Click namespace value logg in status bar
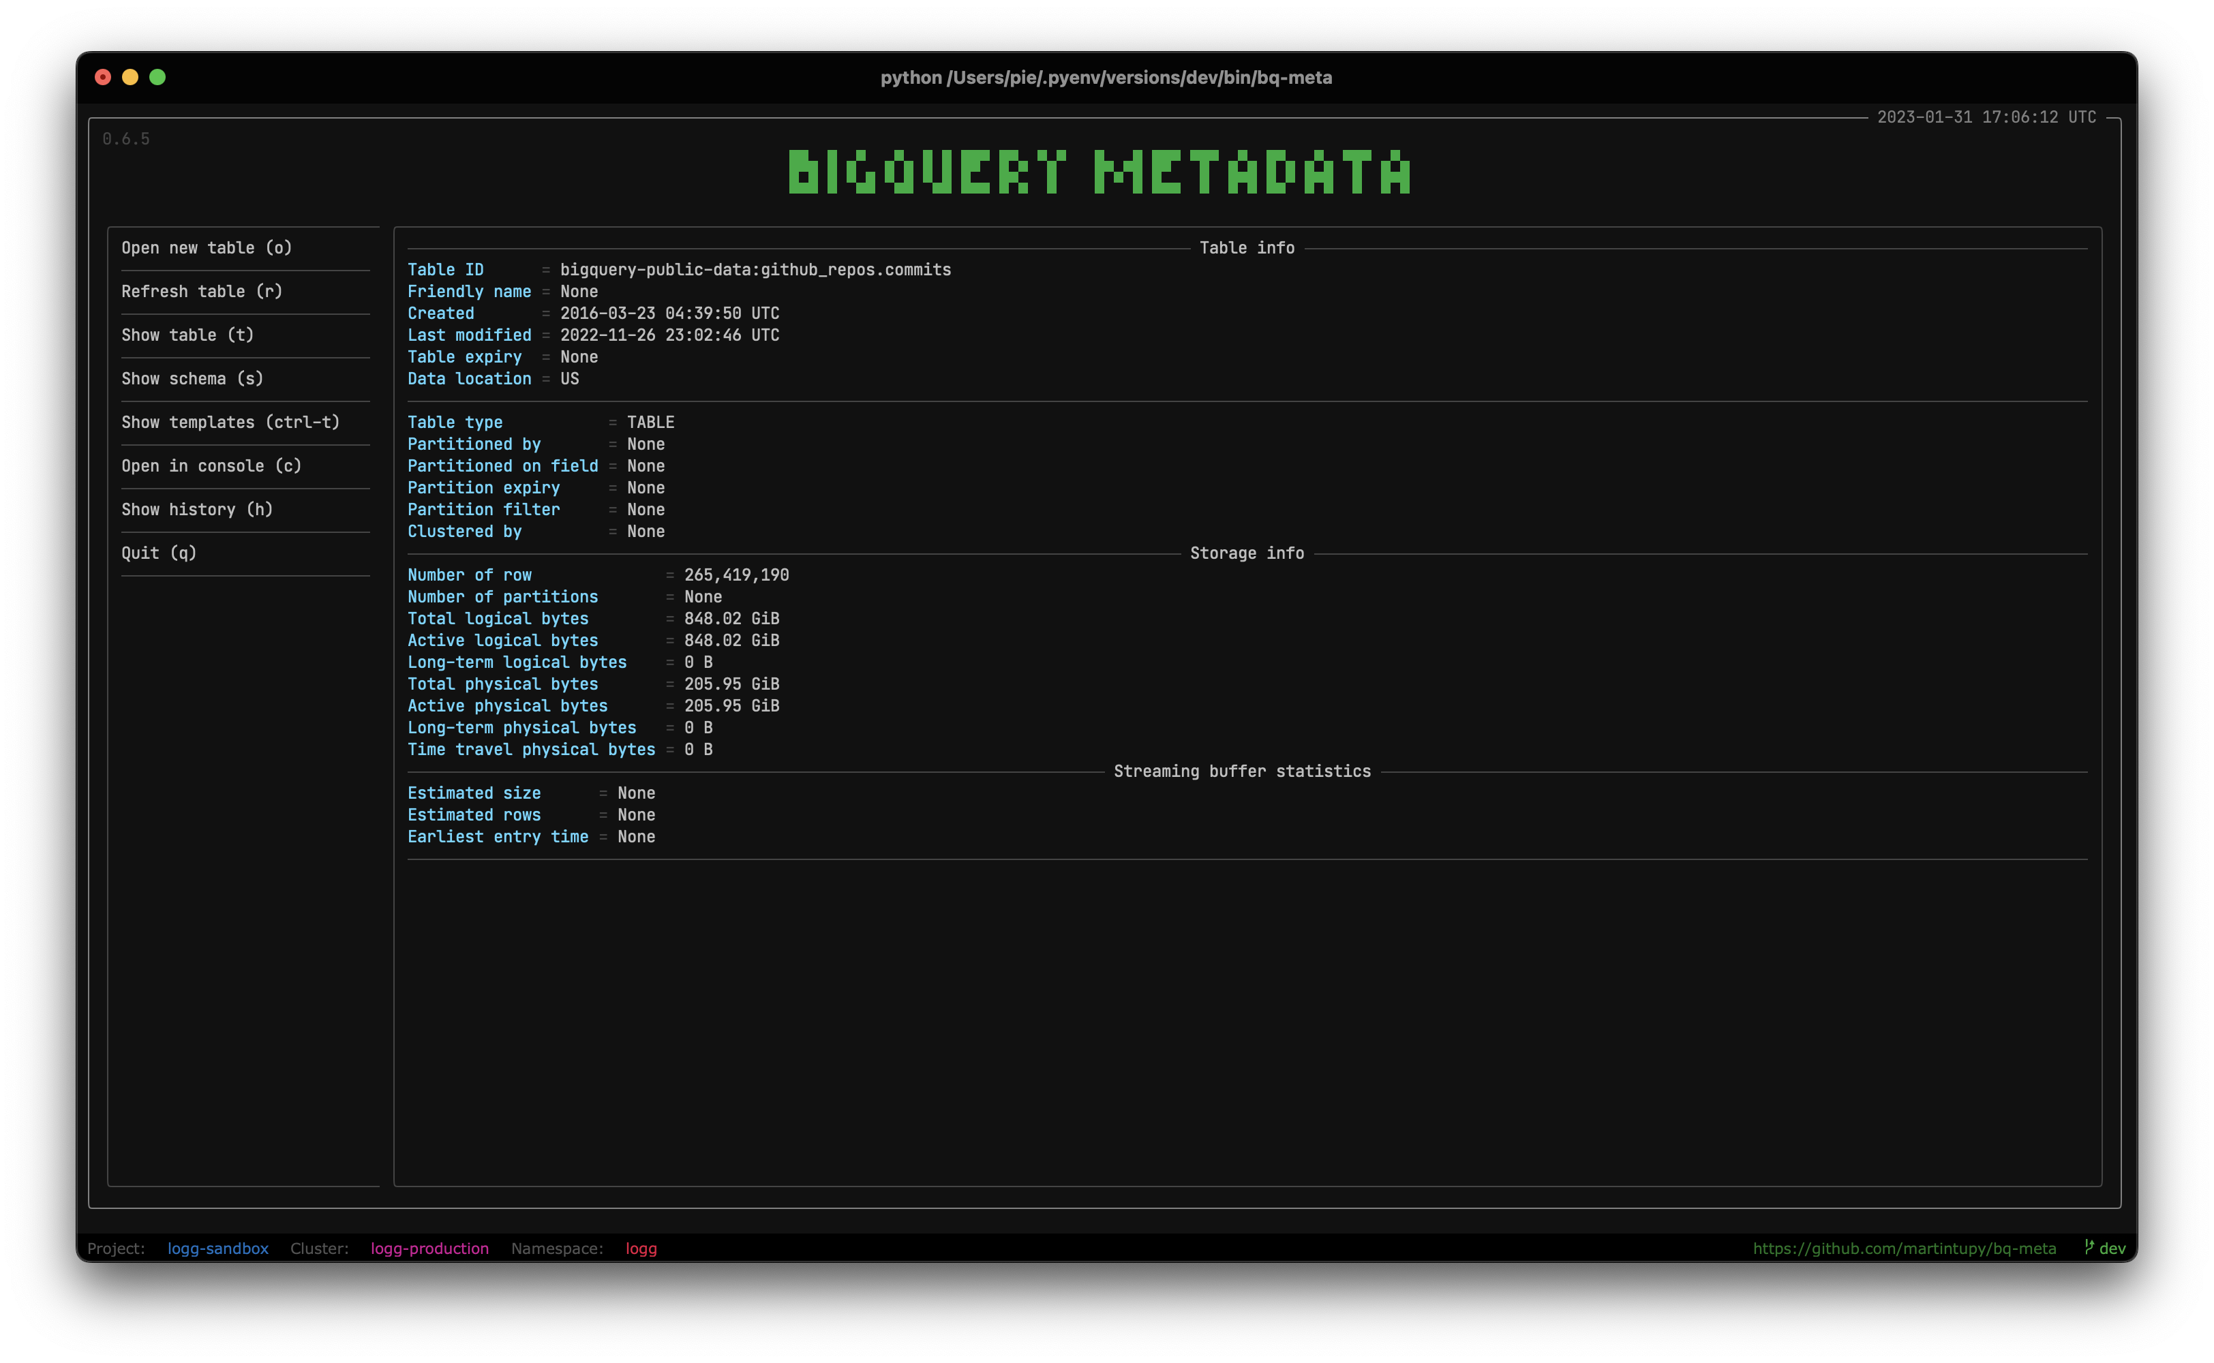This screenshot has height=1363, width=2214. (641, 1249)
